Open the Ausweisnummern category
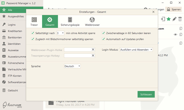Viewport: 184px width, 110px height. tap(13, 57)
